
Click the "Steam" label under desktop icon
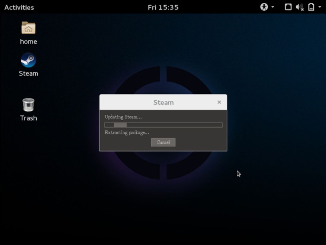coord(28,73)
